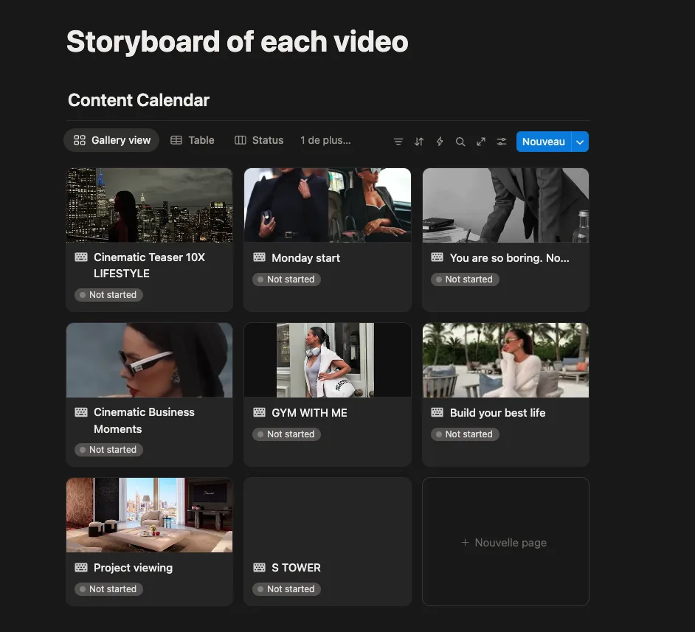Click the search magnifier icon
This screenshot has height=632, width=695.
click(460, 142)
